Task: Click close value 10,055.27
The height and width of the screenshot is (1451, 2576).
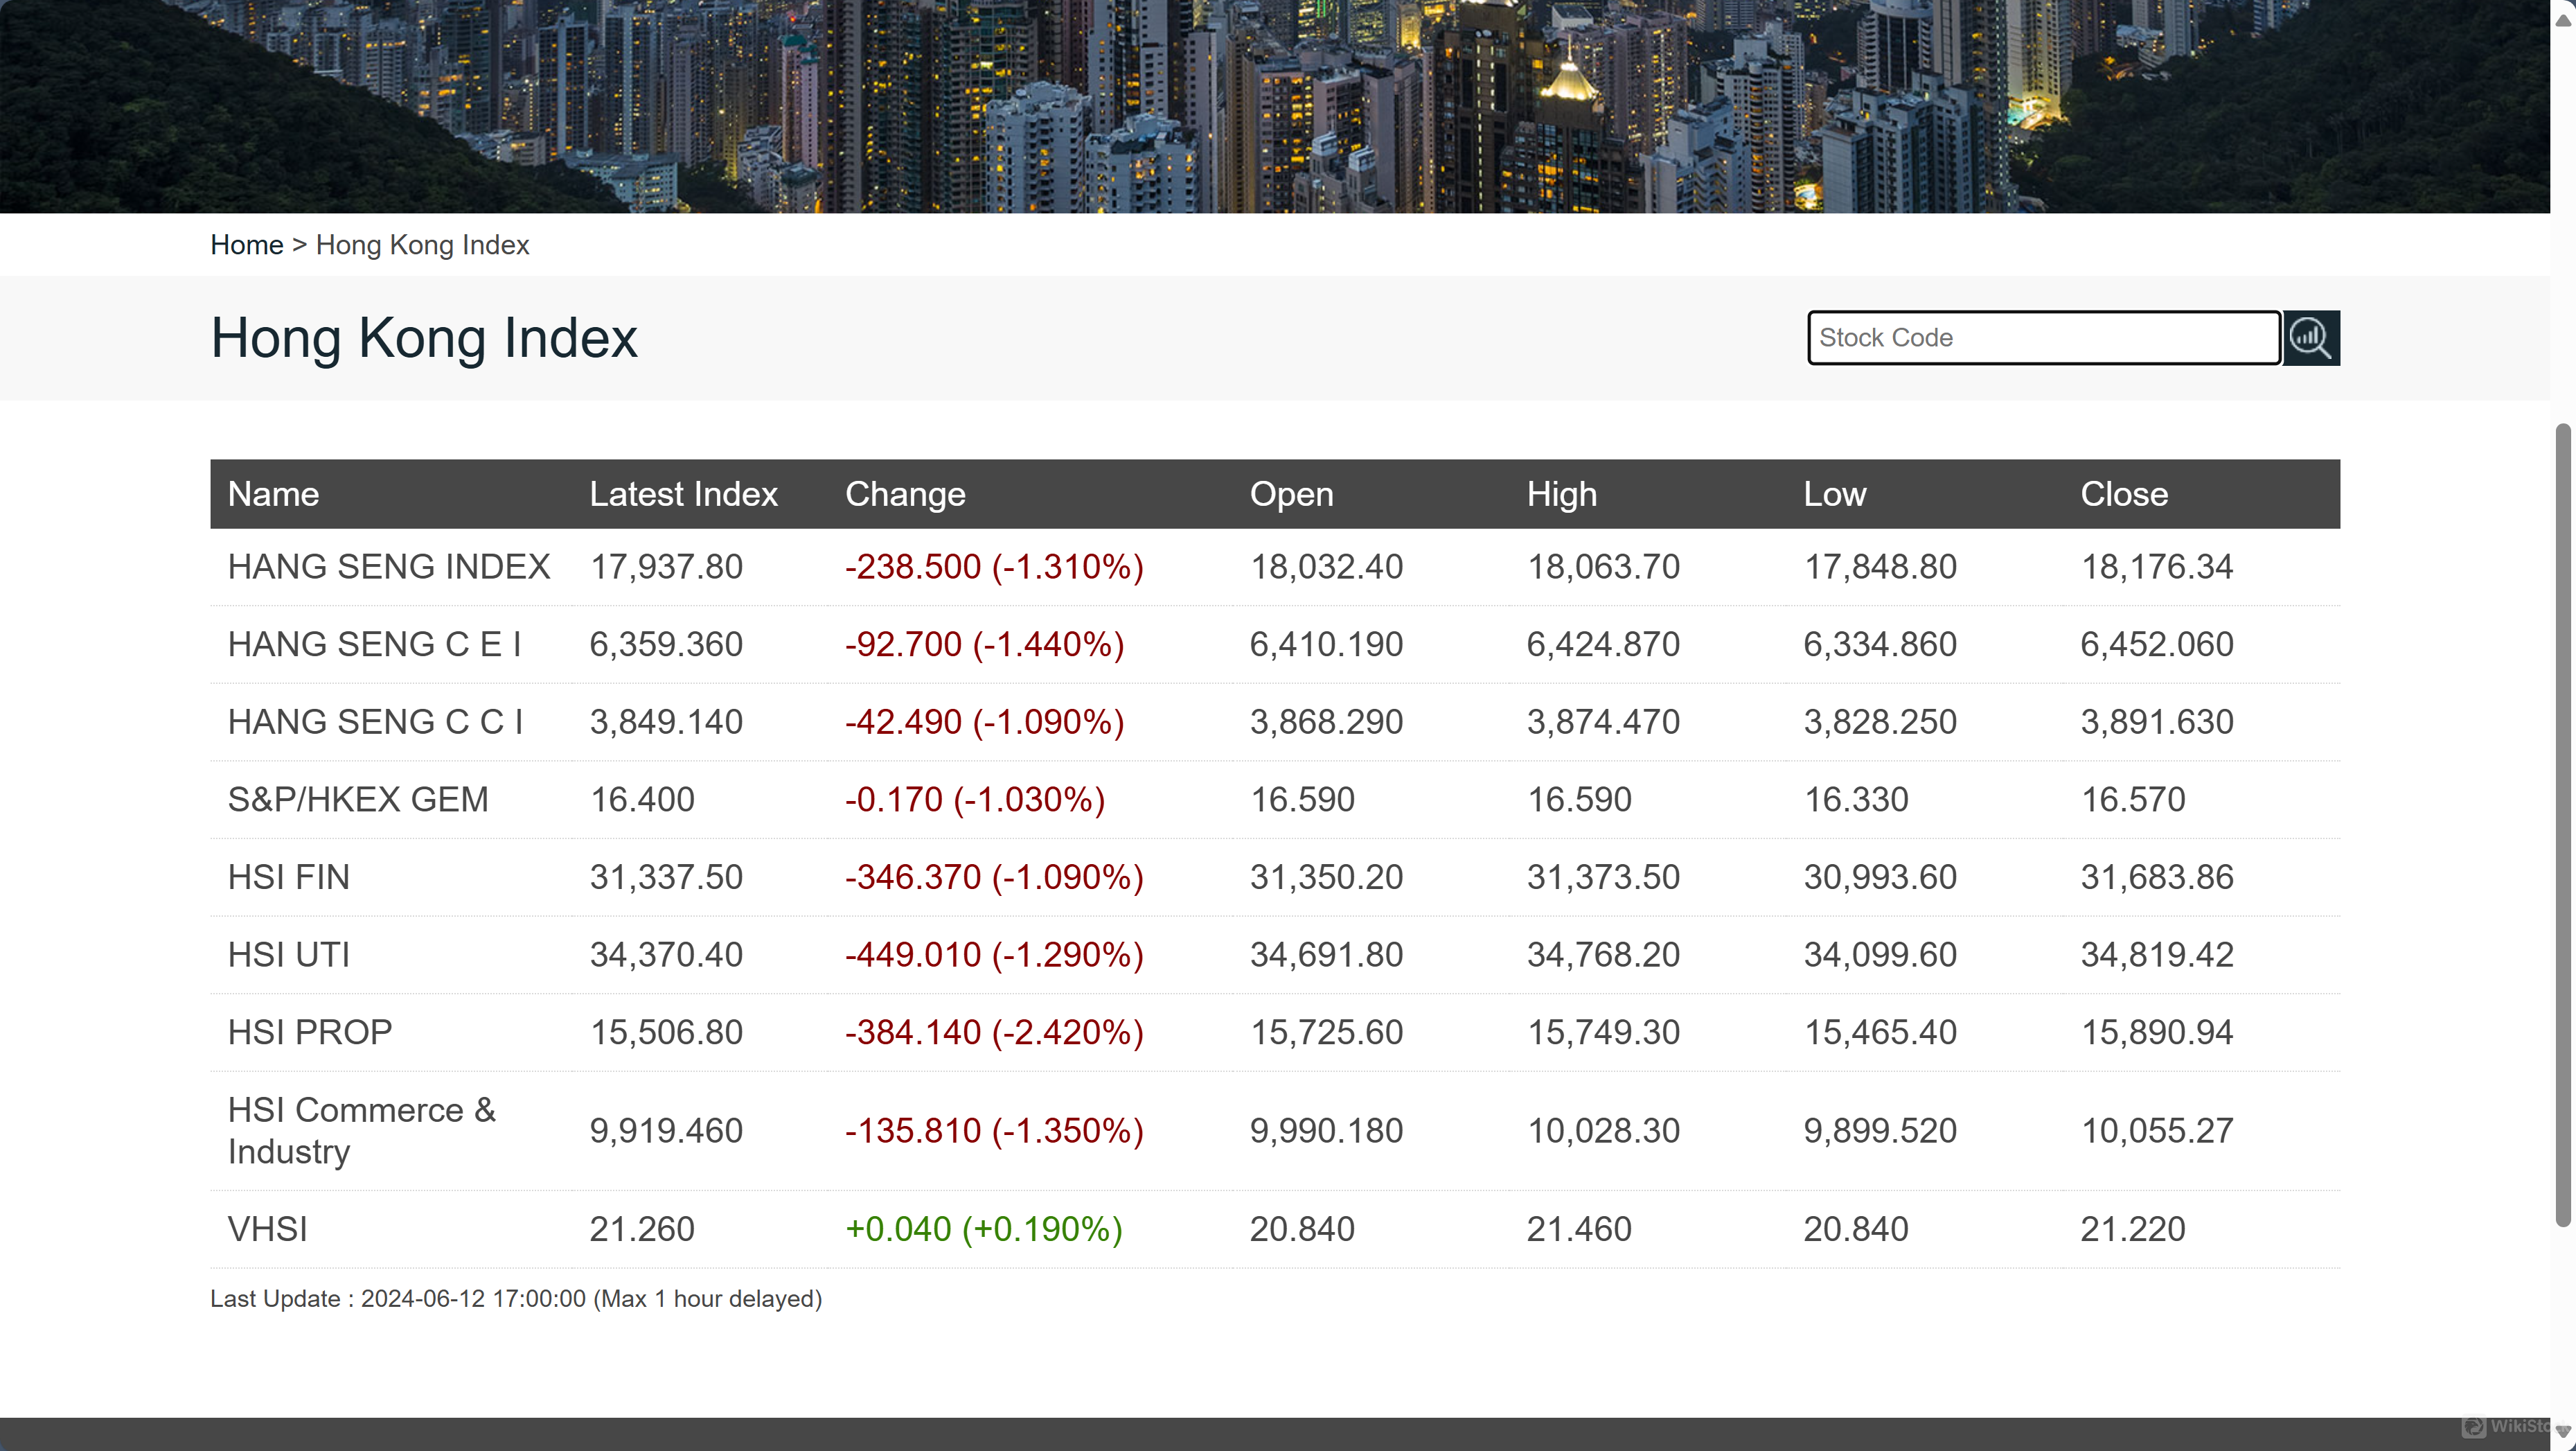Action: (2157, 1131)
